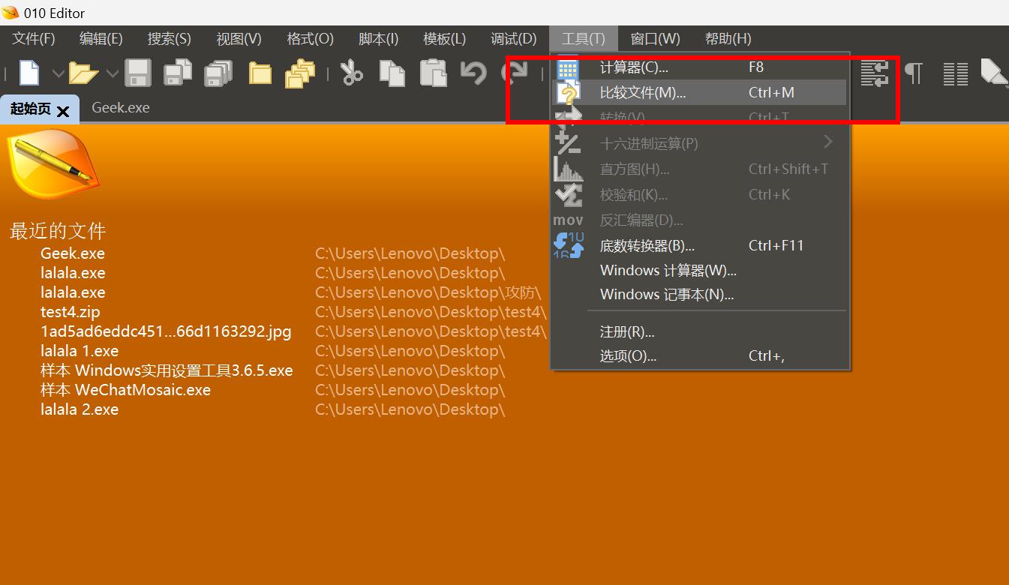Select 计算器(C)... from the tools menu
Screen dimensions: 1009x585
tap(699, 67)
